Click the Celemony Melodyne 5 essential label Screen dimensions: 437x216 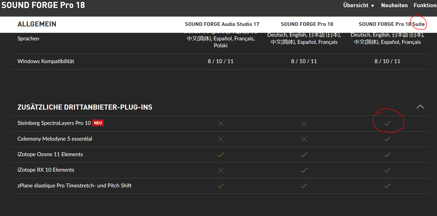55,139
